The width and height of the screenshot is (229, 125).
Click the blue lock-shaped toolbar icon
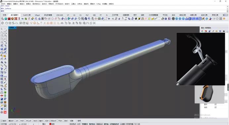click(187, 19)
